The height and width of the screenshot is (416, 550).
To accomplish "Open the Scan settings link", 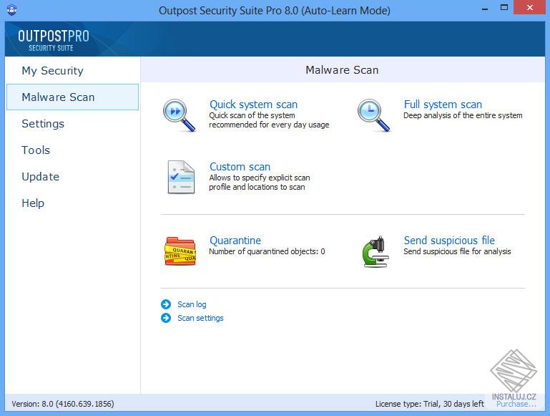I will tap(200, 318).
